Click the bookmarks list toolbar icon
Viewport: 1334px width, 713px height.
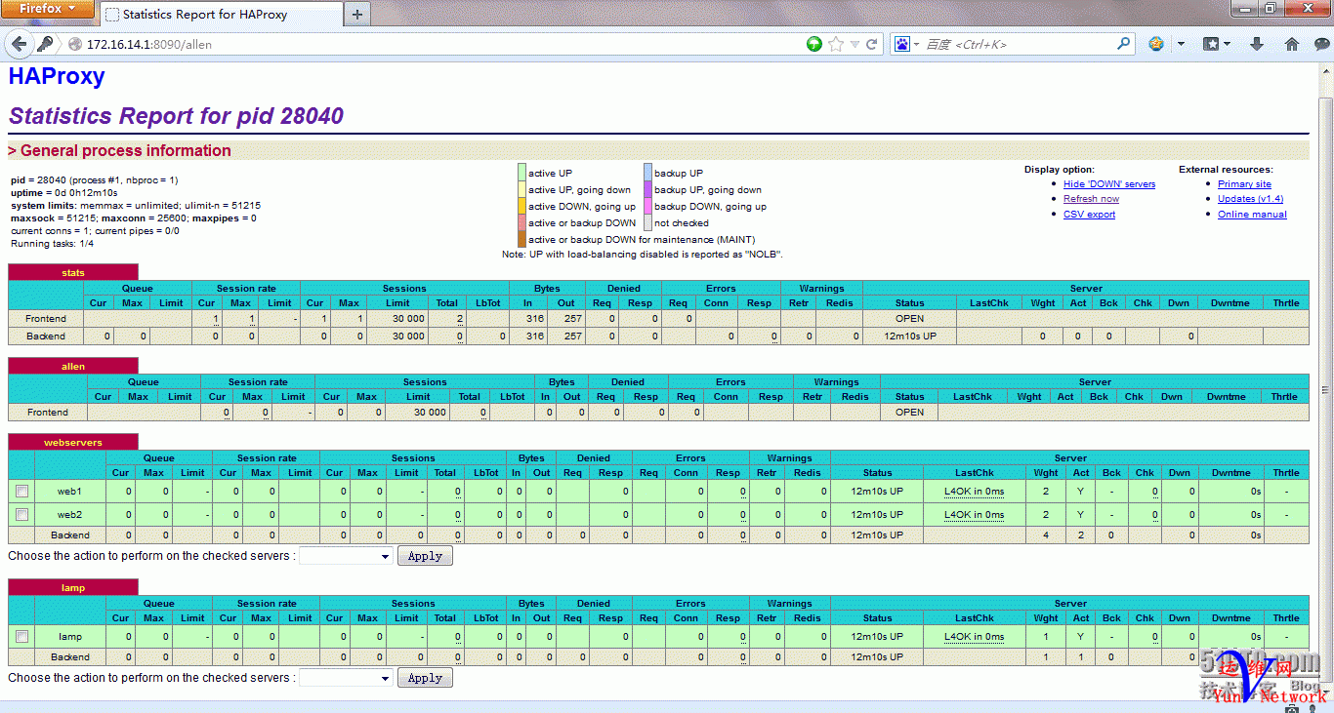[x=1211, y=44]
